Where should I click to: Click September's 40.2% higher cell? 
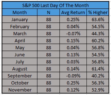pos(98,76)
